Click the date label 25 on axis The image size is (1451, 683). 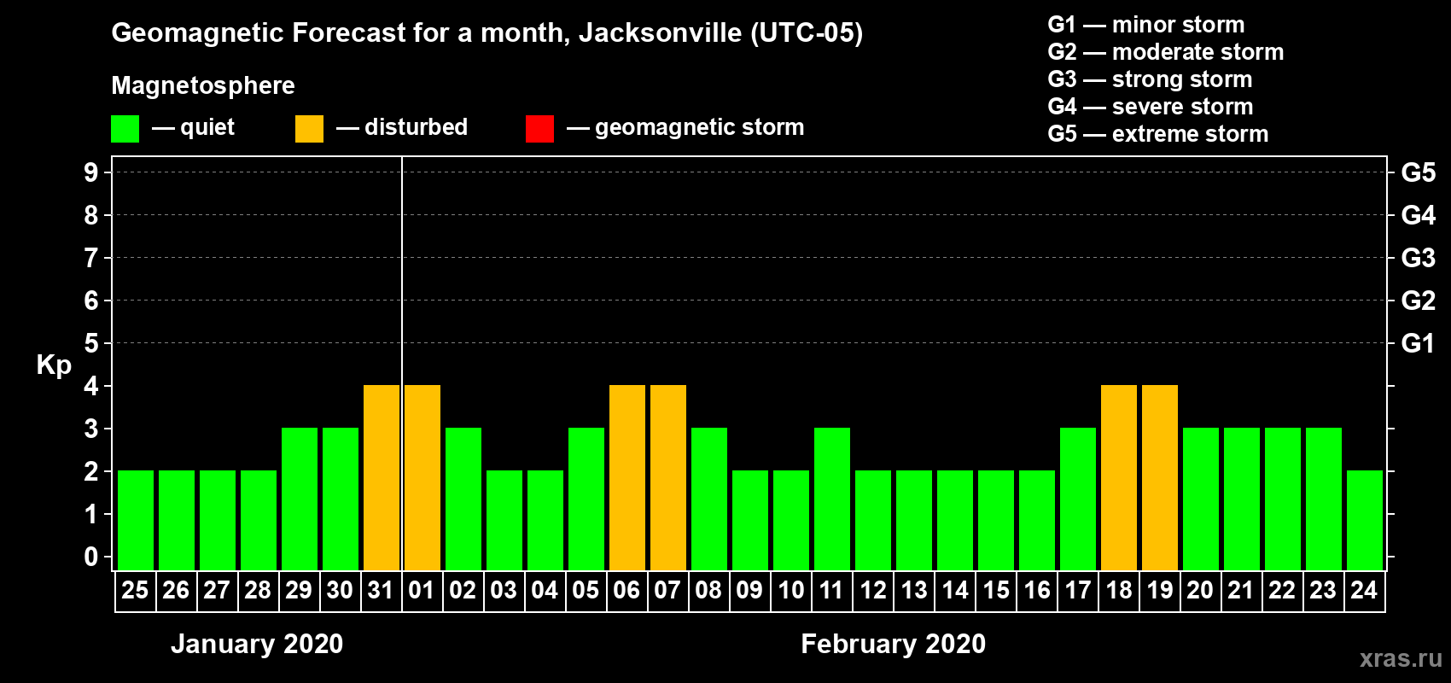tap(135, 590)
